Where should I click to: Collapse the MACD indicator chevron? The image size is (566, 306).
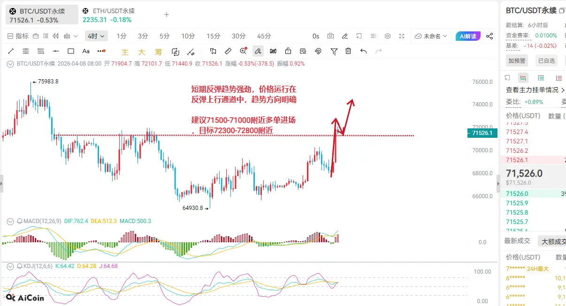[x=10, y=221]
